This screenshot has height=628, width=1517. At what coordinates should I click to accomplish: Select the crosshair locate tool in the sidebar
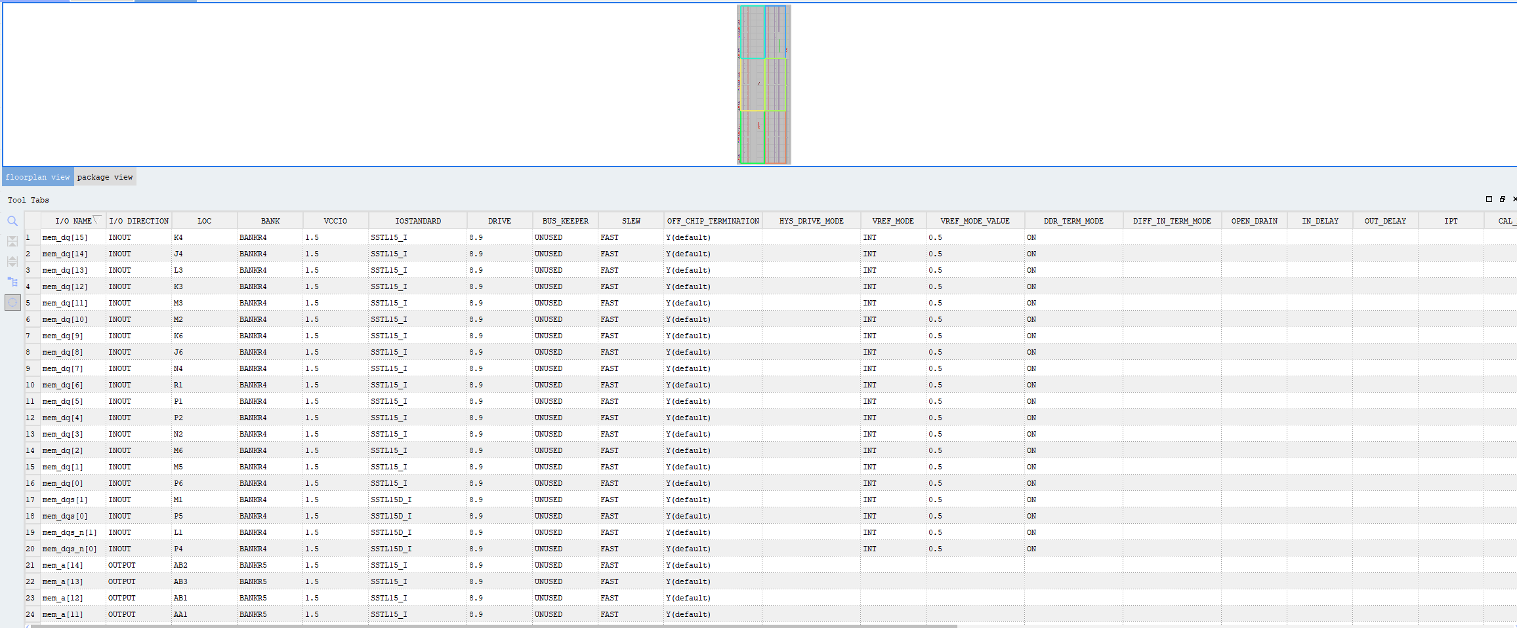[12, 302]
